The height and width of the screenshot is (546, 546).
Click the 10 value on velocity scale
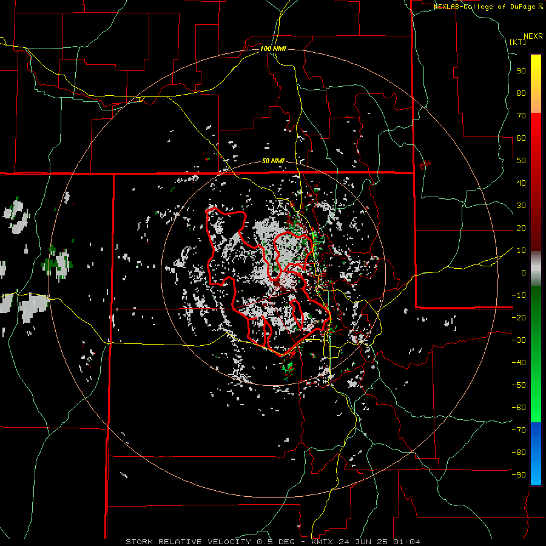(521, 251)
